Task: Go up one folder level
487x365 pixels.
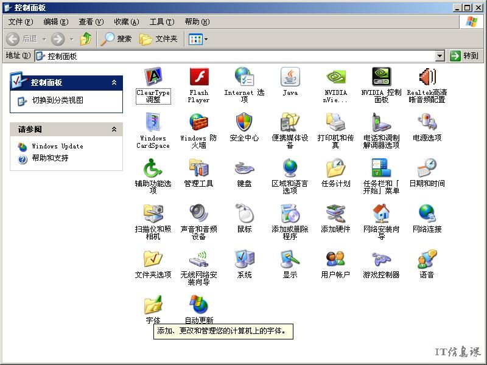Action: point(86,39)
